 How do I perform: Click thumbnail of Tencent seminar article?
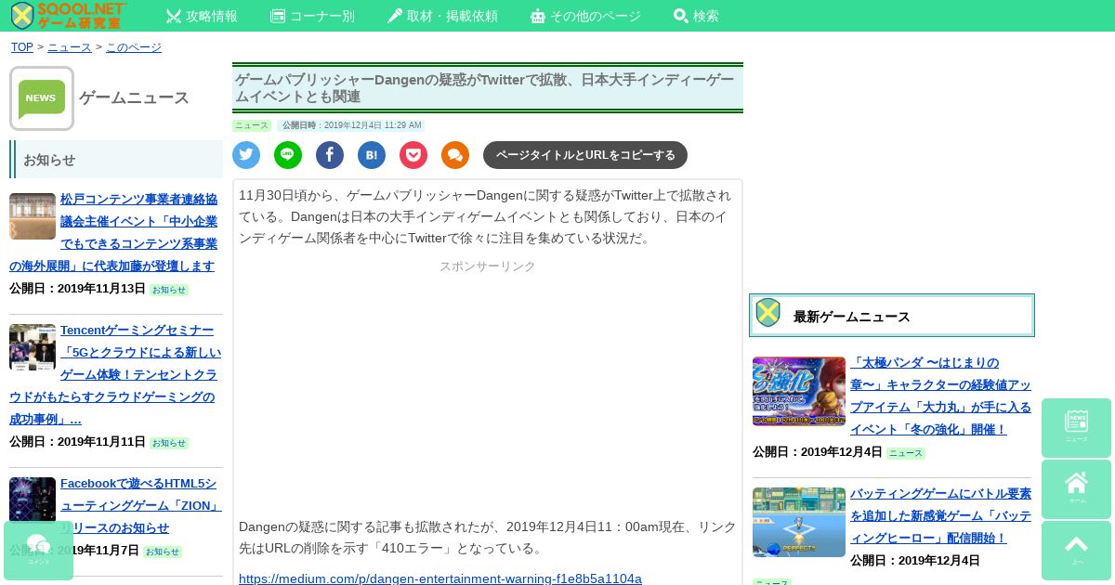pyautogui.click(x=33, y=347)
